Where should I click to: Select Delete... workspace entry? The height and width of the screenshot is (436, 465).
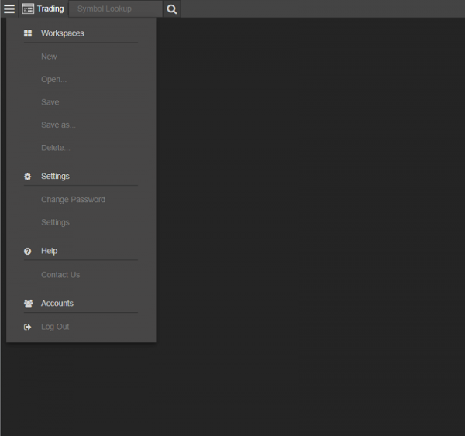pos(56,148)
